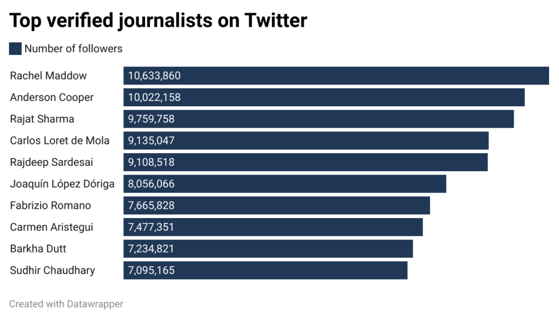Viewport: 559px width, 319px height.
Task: Click the Rachel Maddow bar
Action: tap(336, 76)
